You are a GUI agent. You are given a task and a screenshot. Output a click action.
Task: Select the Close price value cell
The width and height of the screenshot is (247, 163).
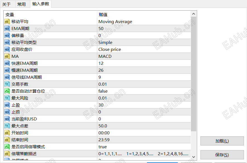pos(144,49)
